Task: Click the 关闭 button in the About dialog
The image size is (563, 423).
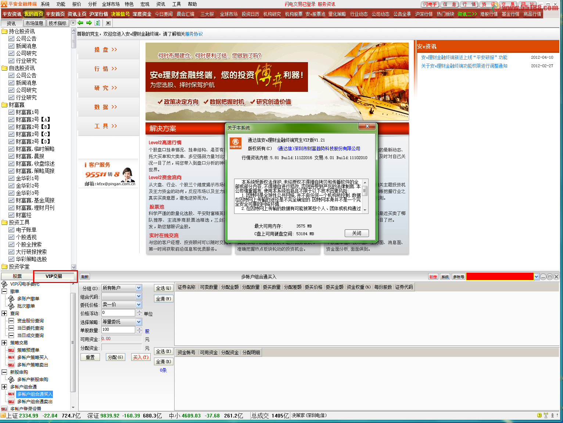Action: pos(356,233)
